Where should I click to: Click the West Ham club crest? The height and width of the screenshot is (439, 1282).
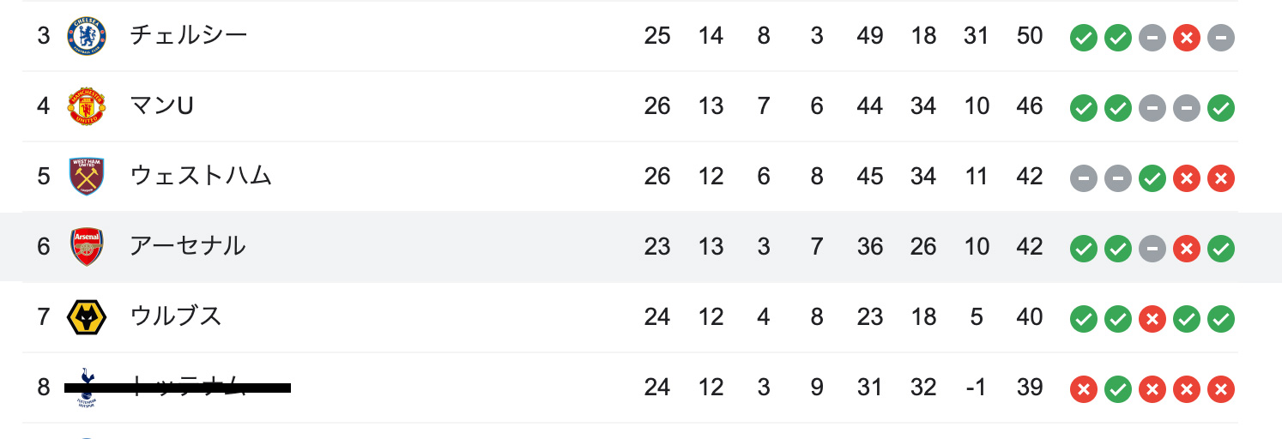(x=87, y=177)
